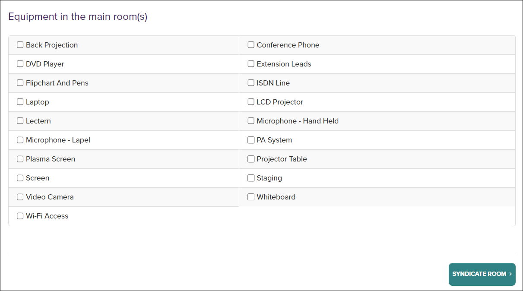
Task: Check the LCD Projector box
Action: pyautogui.click(x=251, y=101)
